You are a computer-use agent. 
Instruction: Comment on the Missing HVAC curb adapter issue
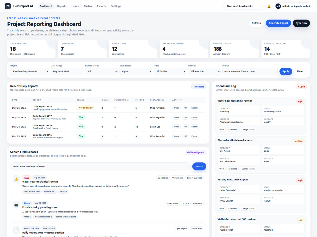click(x=232, y=209)
